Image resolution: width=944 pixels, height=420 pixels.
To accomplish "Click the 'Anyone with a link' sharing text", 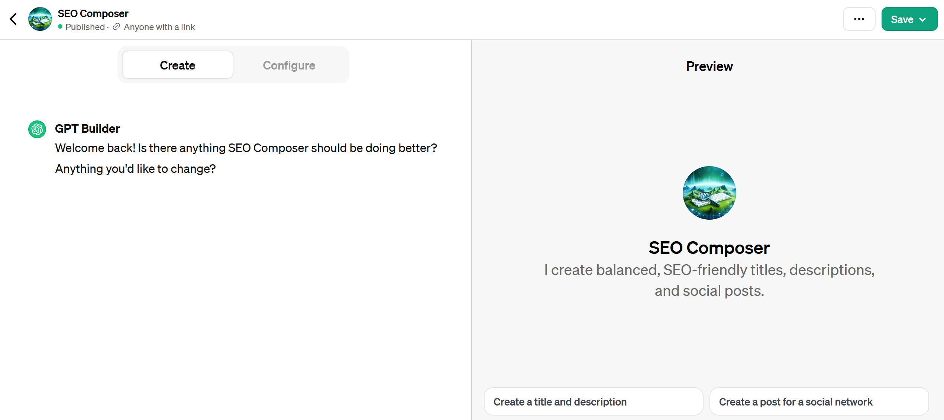I will tap(159, 27).
